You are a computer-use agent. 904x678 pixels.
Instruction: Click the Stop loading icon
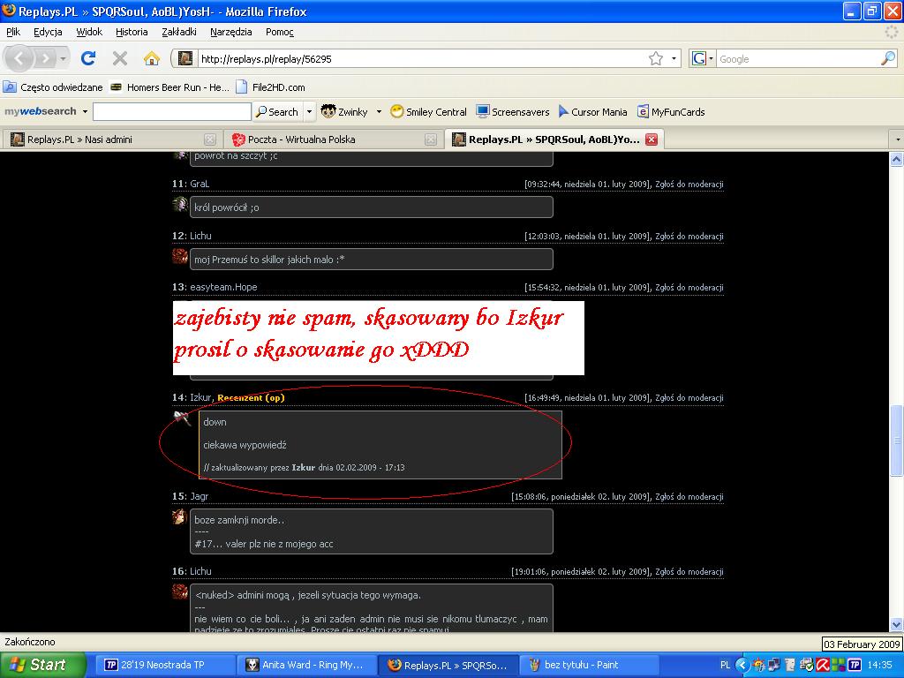click(120, 58)
